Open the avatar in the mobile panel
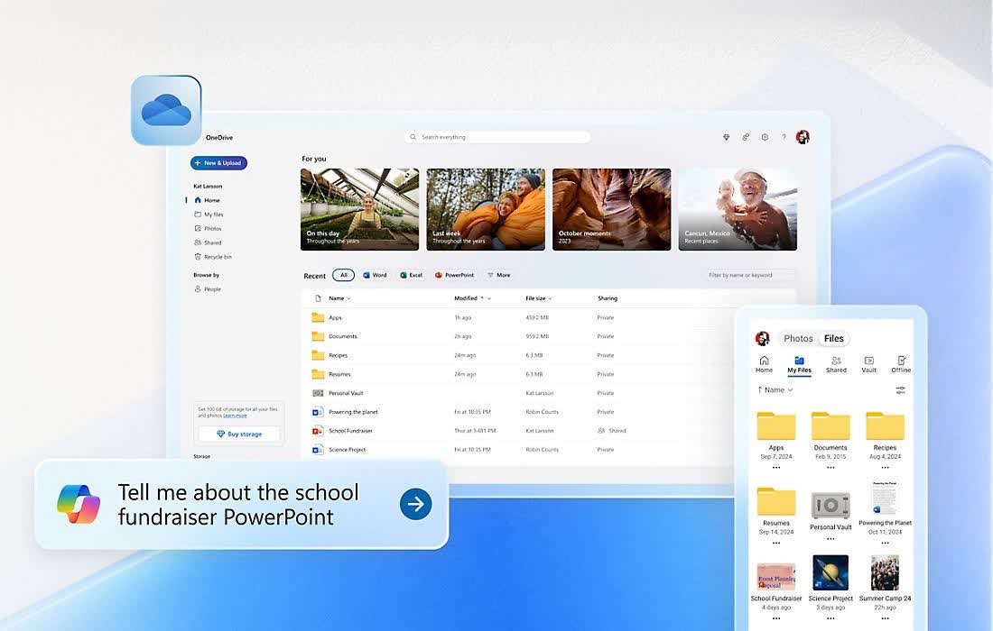 pyautogui.click(x=763, y=338)
